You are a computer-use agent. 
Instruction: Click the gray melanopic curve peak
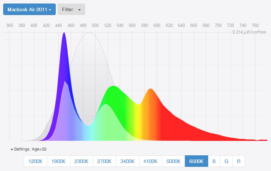click(90, 34)
